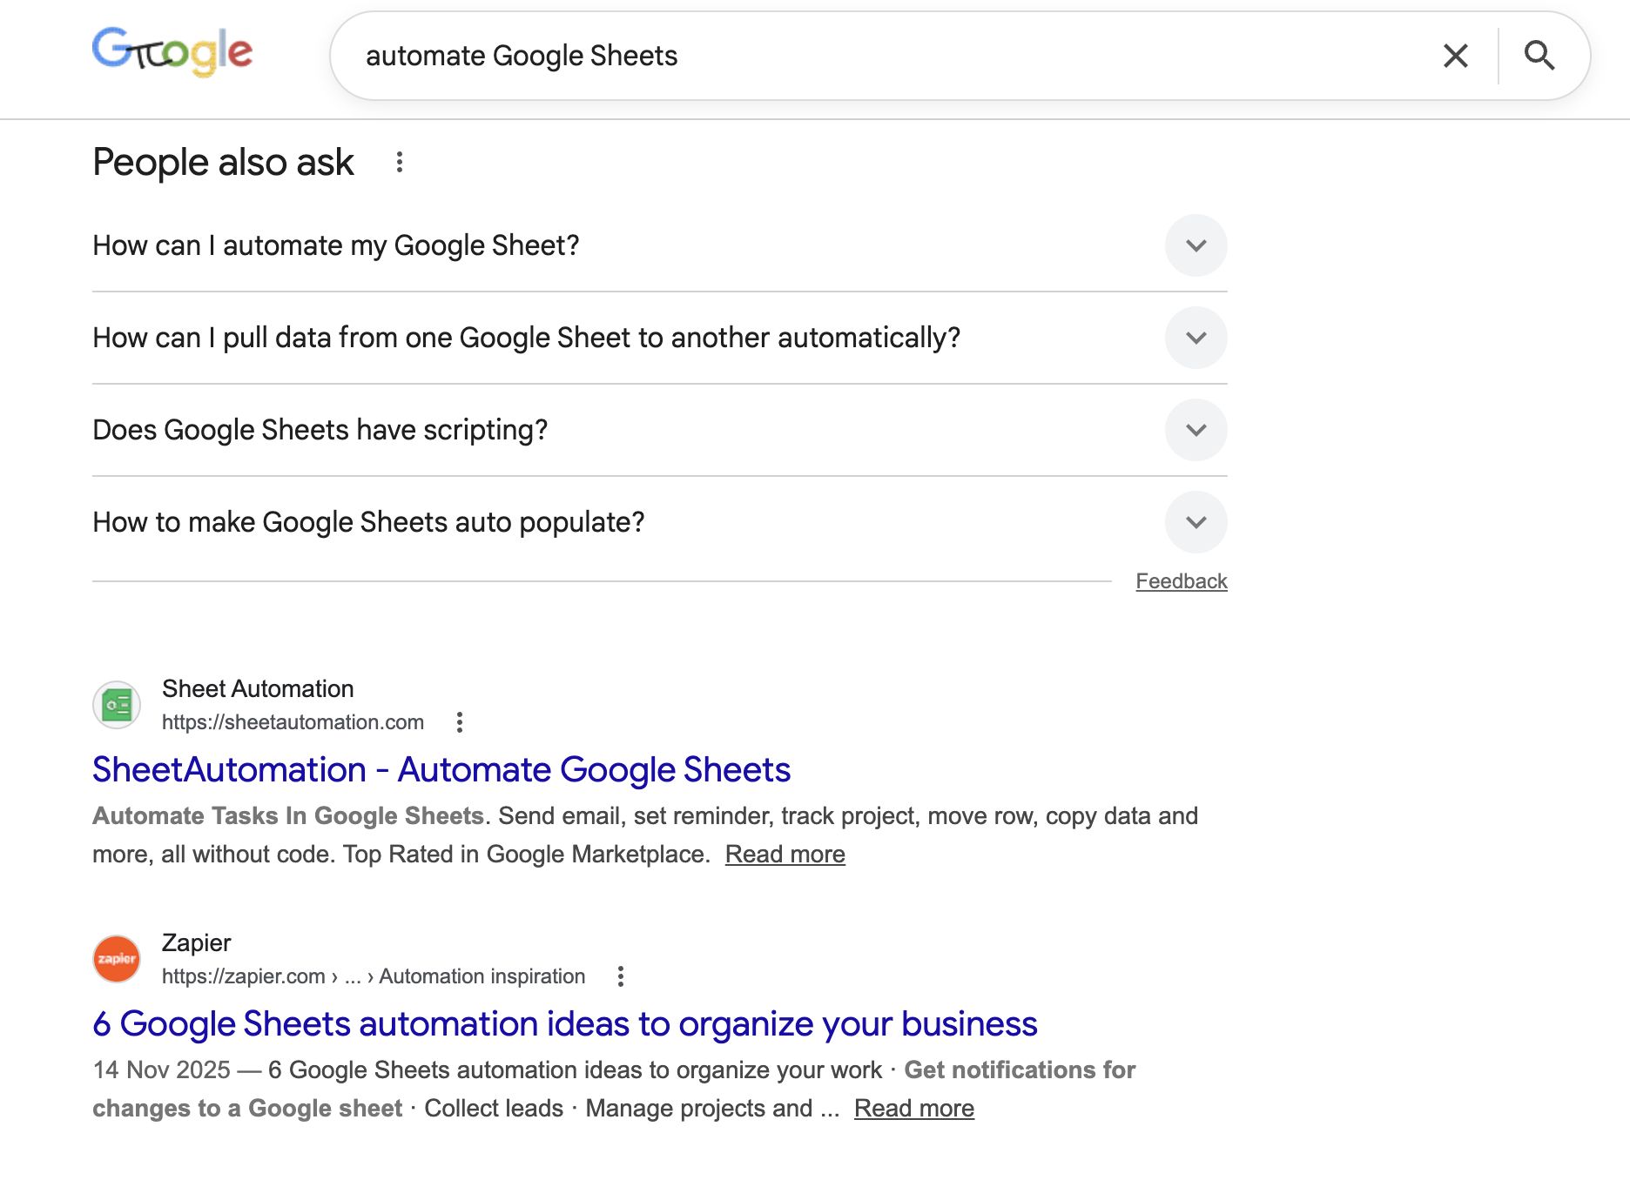
Task: Open more options for the Zapier result
Action: click(621, 976)
